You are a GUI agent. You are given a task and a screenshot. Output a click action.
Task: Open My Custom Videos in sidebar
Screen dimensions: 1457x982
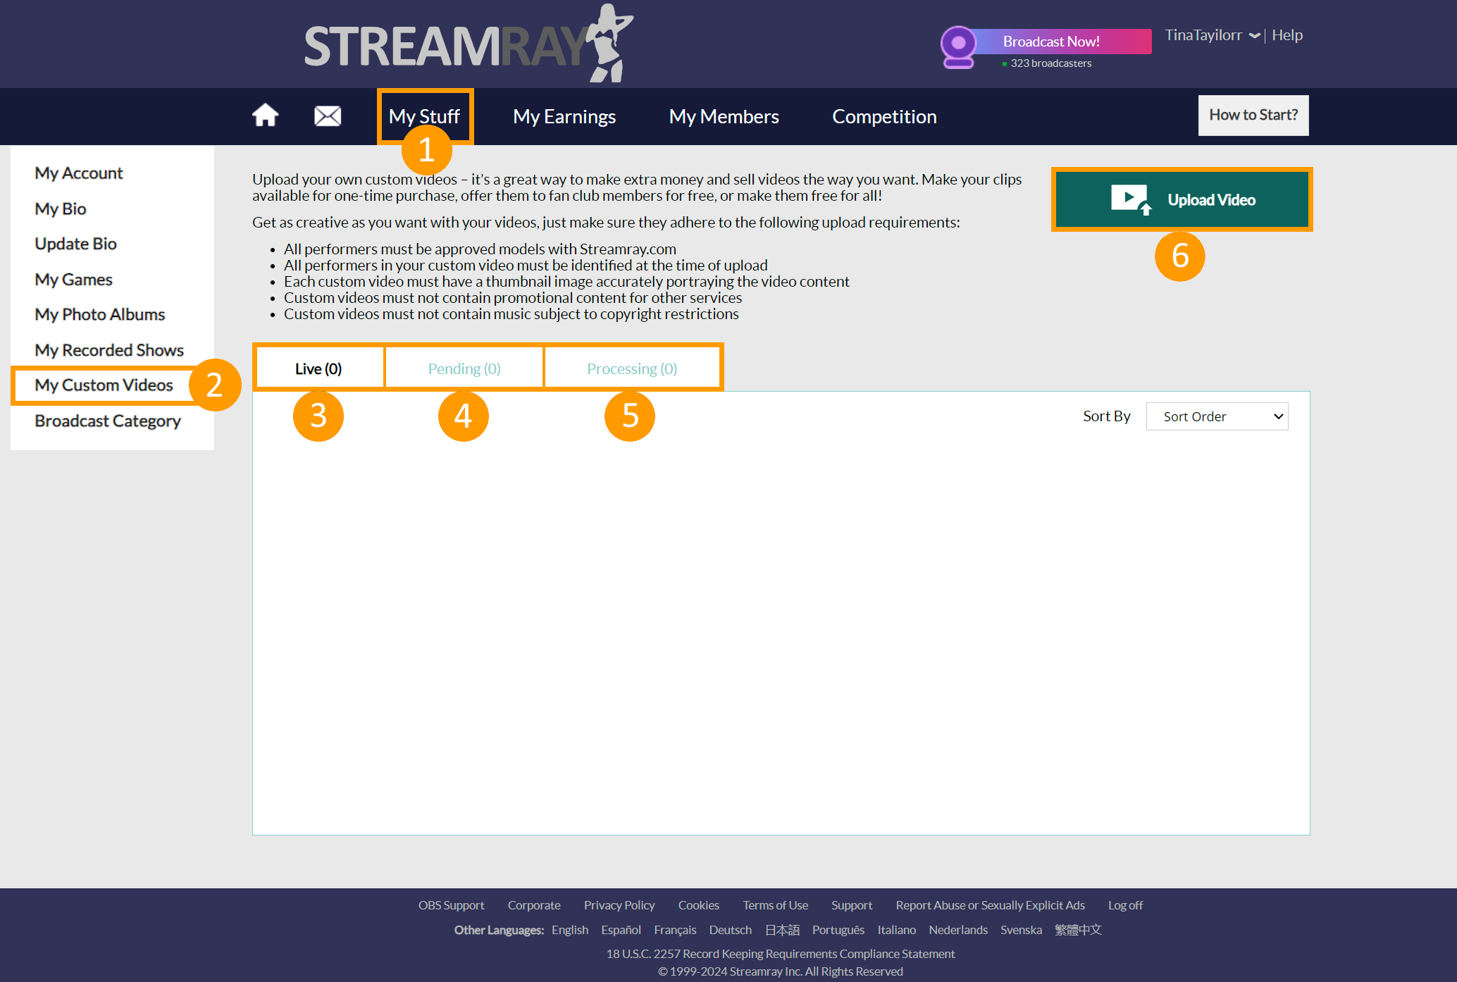(x=104, y=385)
